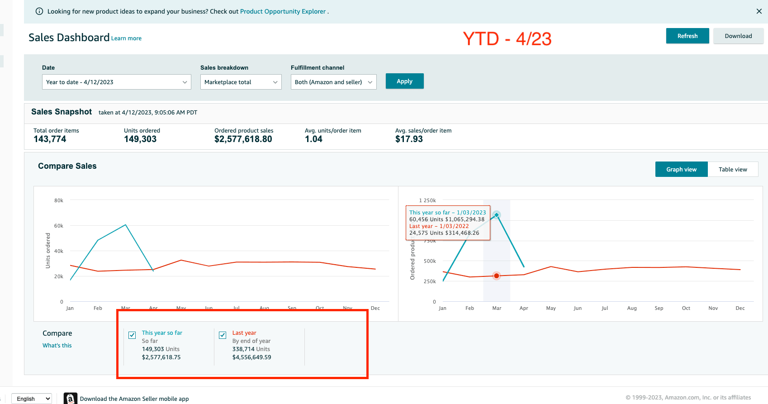
Task: Click the blue diamond marker on chart
Action: click(497, 215)
